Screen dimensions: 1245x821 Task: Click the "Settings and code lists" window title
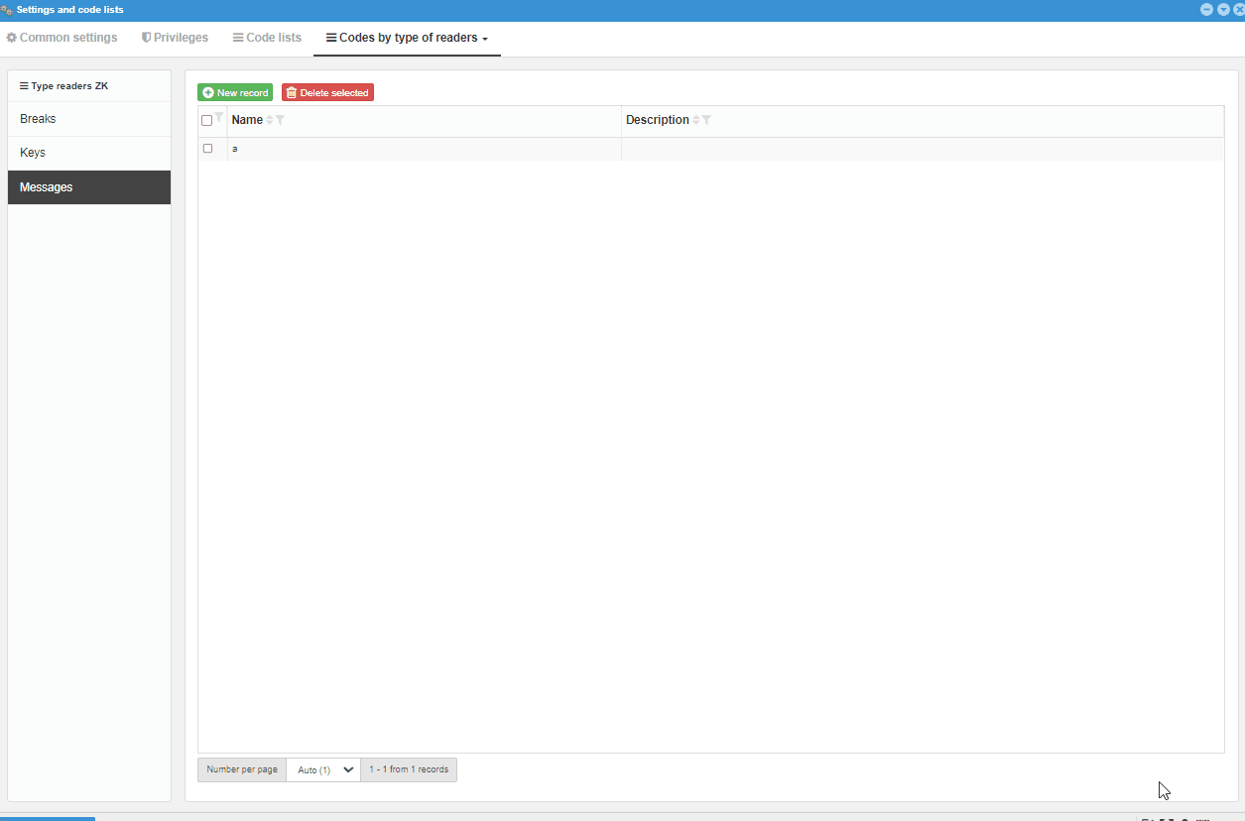point(70,10)
